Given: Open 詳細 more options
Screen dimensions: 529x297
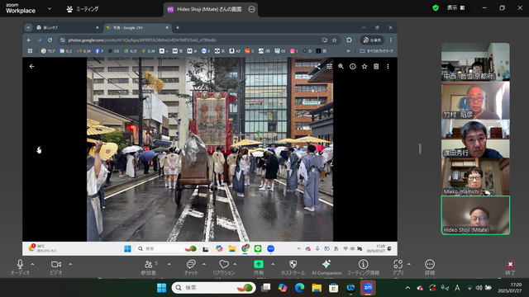Looking at the screenshot, I should [430, 267].
